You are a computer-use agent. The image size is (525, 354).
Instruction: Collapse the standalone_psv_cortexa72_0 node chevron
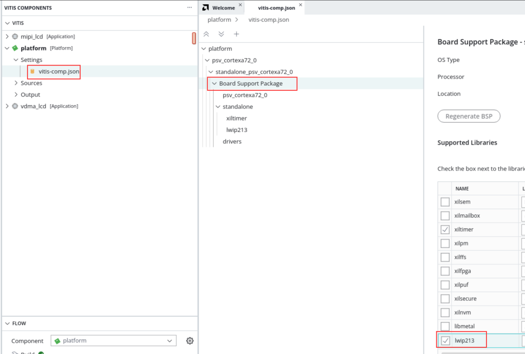click(x=211, y=72)
